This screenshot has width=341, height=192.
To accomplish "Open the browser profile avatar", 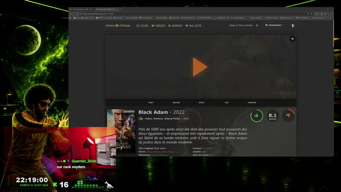I will 328,14.
